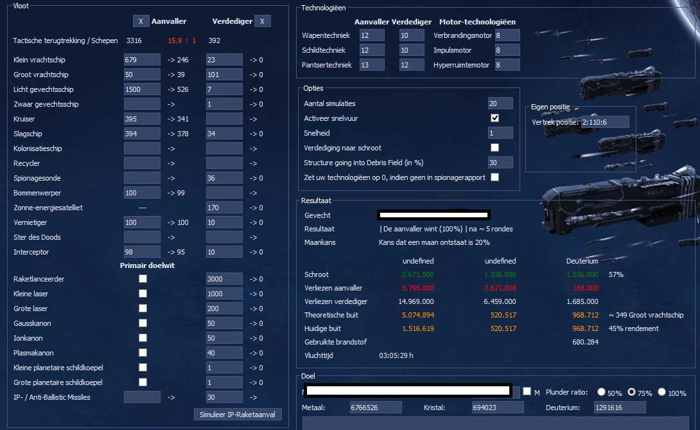The height and width of the screenshot is (430, 700).
Task: Tick the M (moon) checkbox in Doel
Action: coord(527,391)
